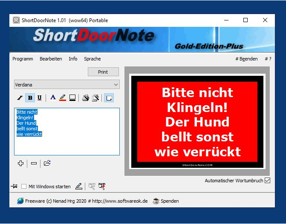Screen dimensions: 286x224
Task: Open the # ? help menu
Action: pyautogui.click(x=268, y=59)
